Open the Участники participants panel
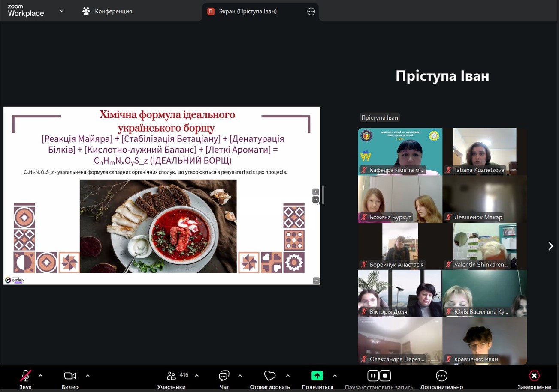The width and height of the screenshot is (559, 392). click(x=172, y=376)
